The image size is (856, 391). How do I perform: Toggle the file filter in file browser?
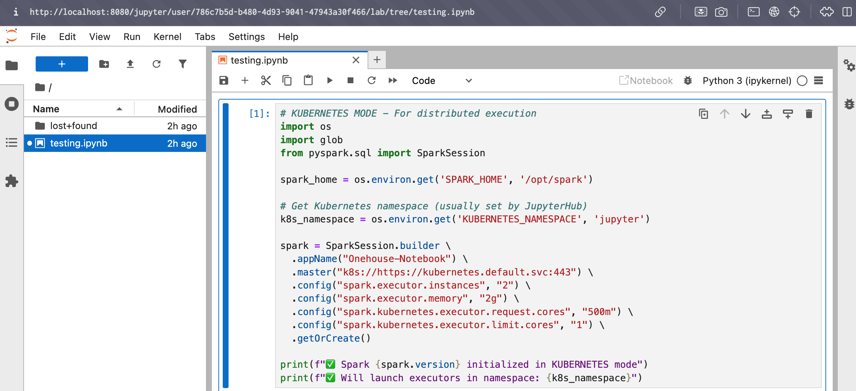point(183,64)
